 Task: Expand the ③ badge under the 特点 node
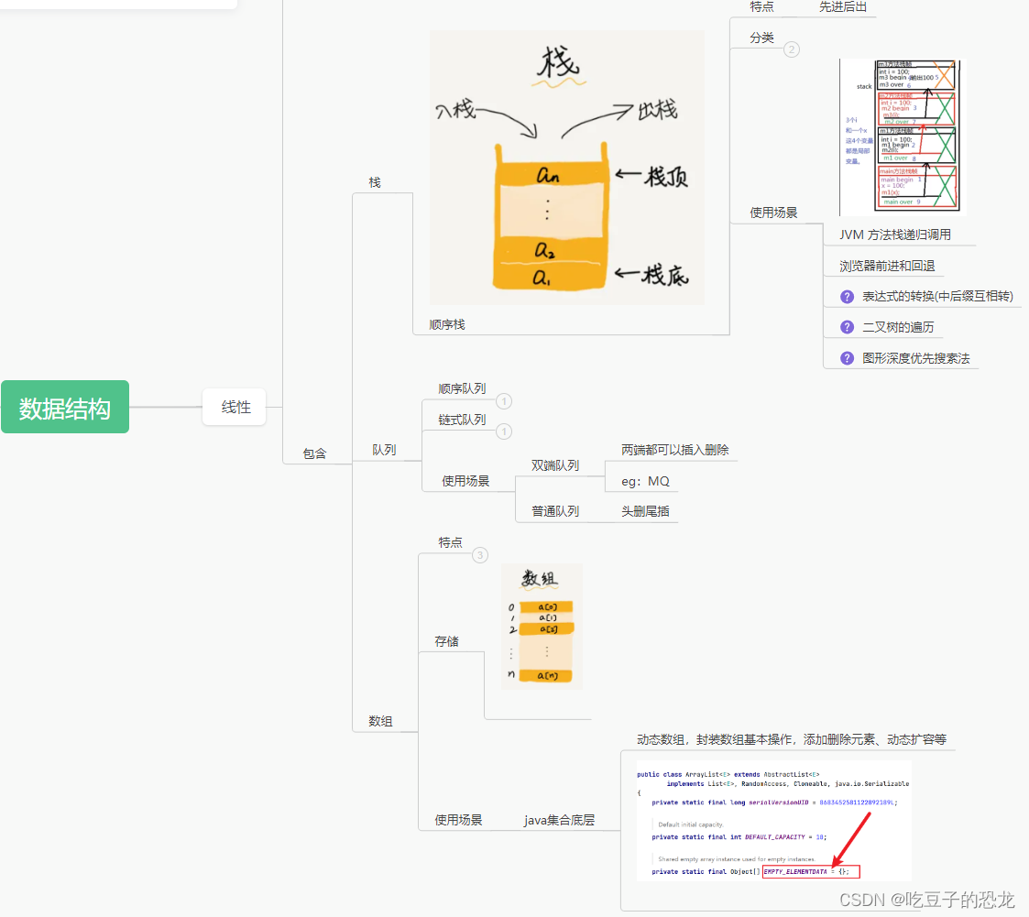coord(480,555)
